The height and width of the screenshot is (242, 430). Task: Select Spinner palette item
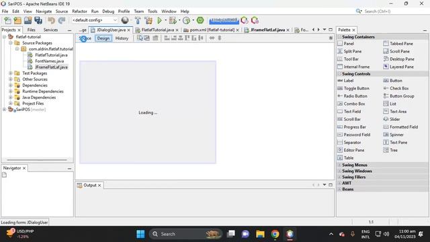[x=393, y=134]
